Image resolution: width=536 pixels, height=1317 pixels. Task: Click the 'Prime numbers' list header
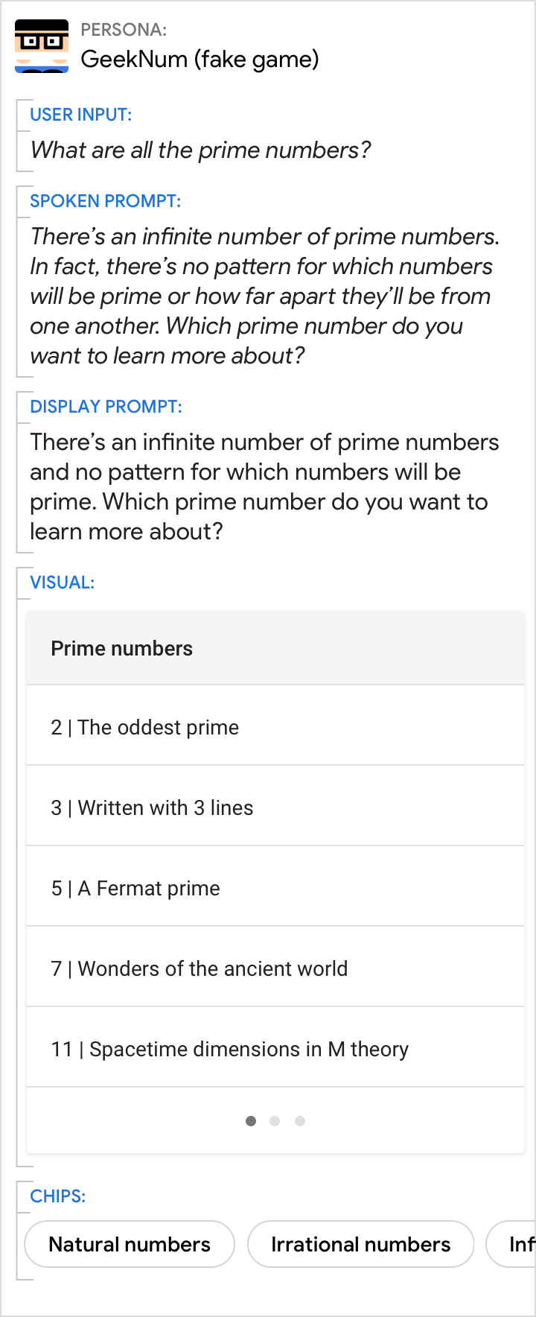pyautogui.click(x=122, y=648)
